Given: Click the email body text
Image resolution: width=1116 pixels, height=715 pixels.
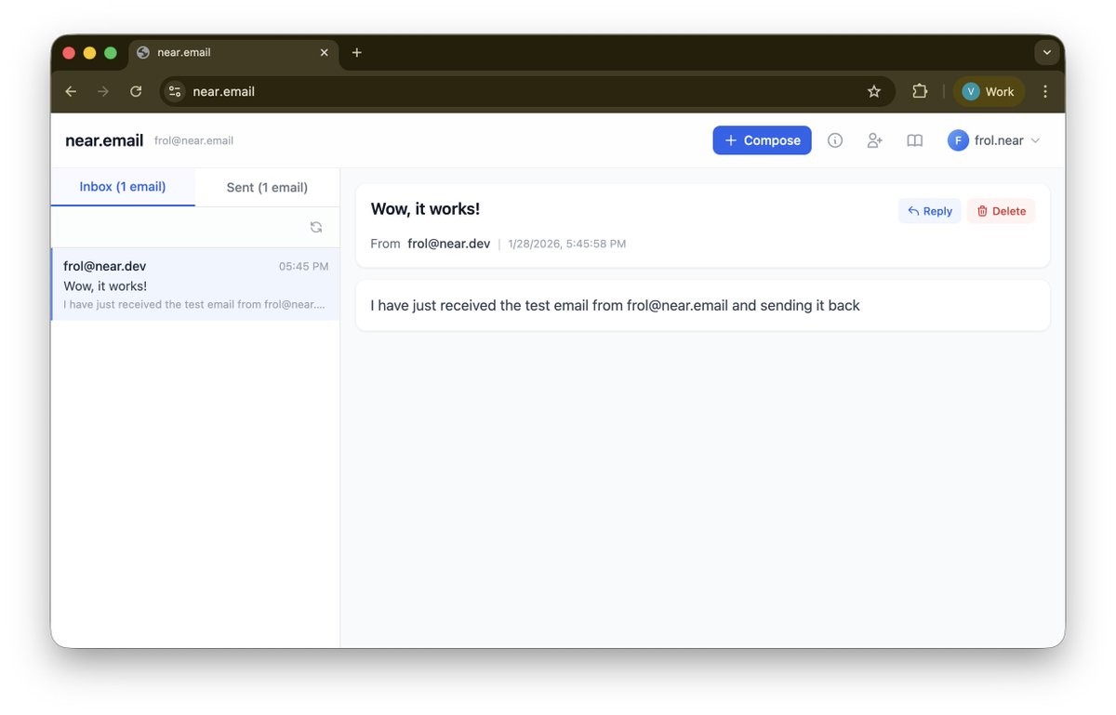Looking at the screenshot, I should (615, 305).
